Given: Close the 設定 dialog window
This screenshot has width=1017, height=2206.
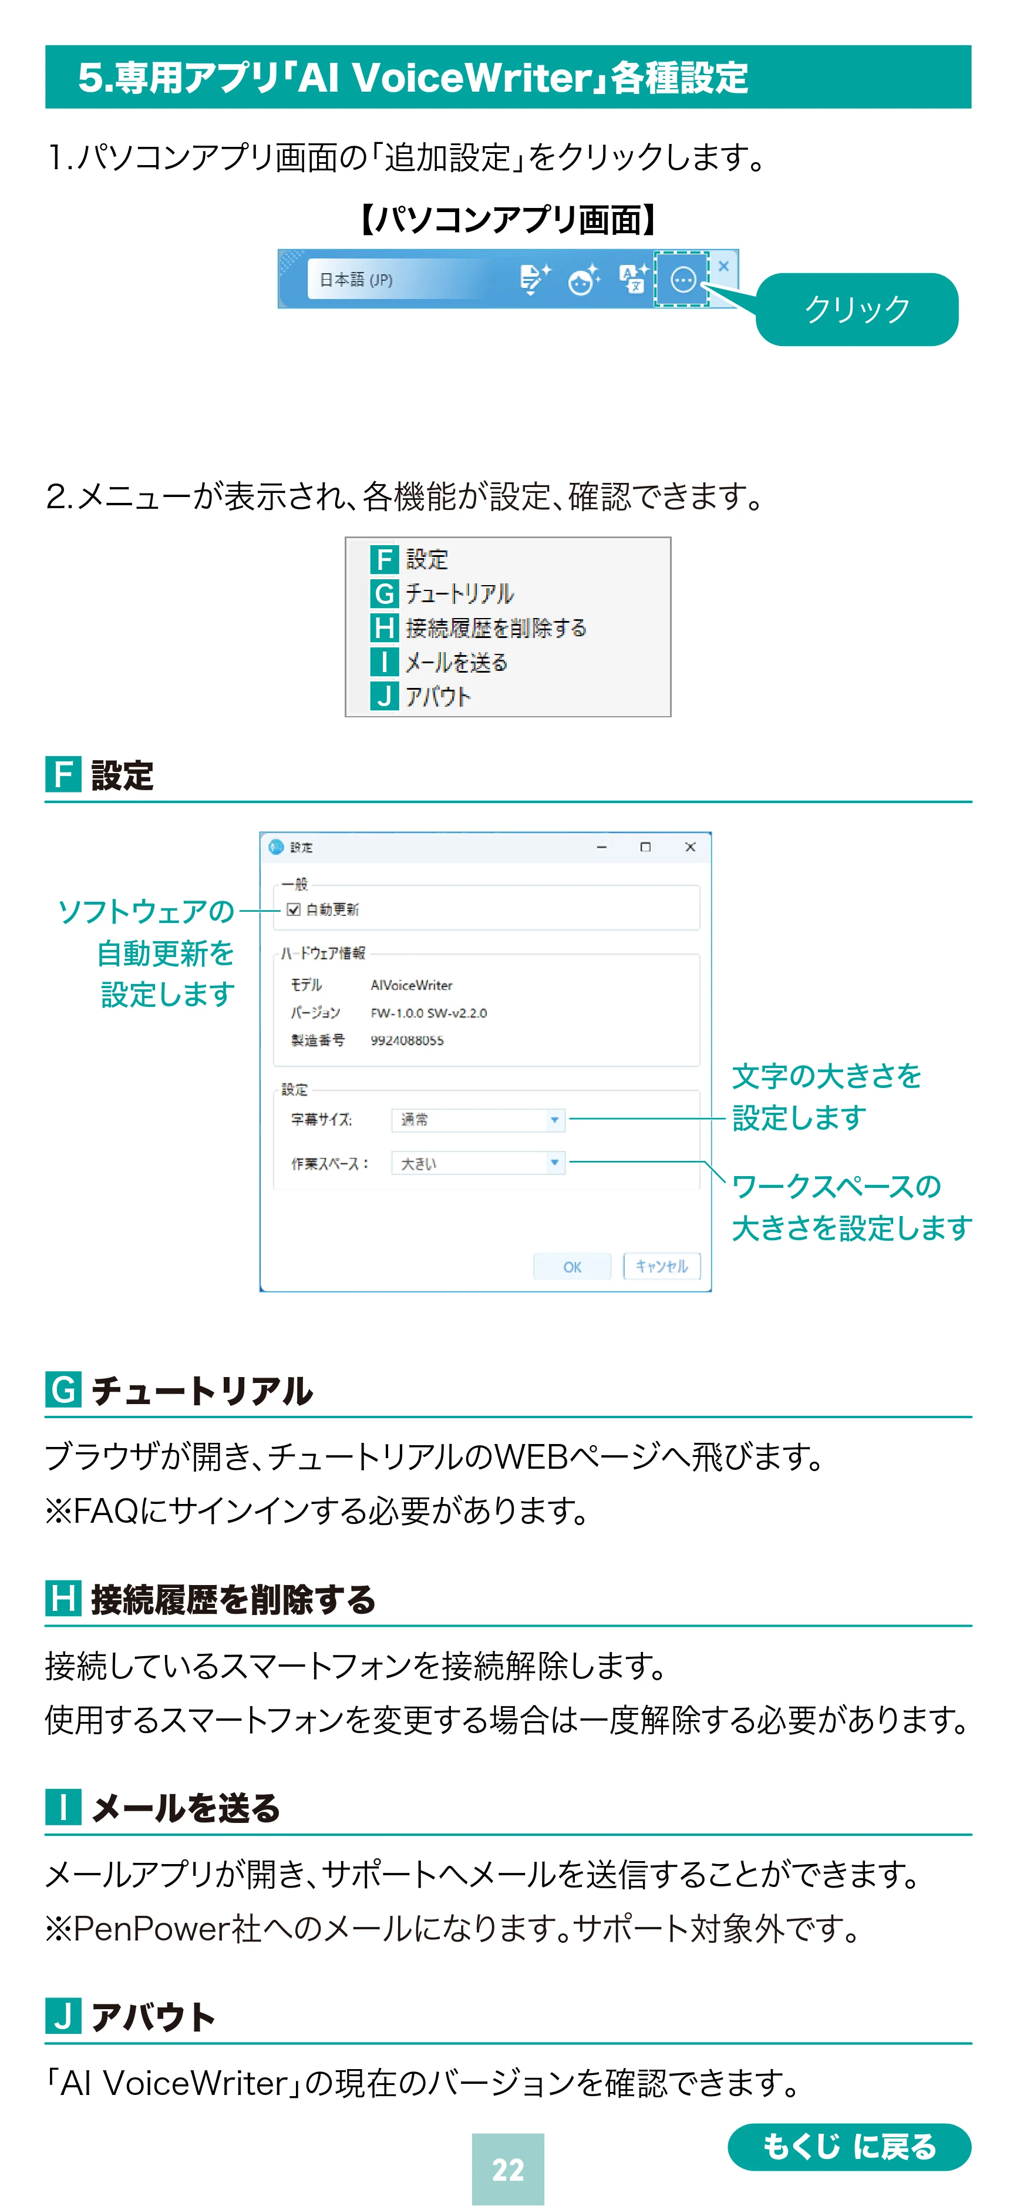Looking at the screenshot, I should tap(690, 847).
